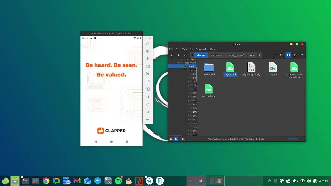Tap Android back button on phone screen
The image size is (331, 186).
tap(96, 142)
